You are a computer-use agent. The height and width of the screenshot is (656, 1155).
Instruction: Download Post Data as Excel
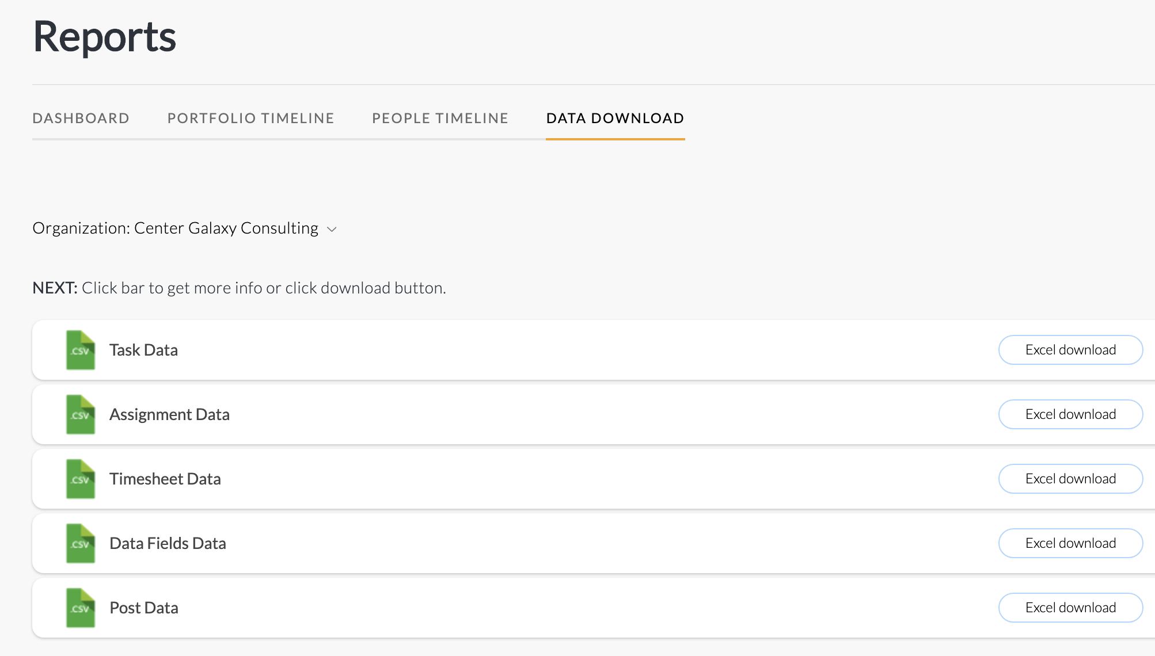click(1070, 608)
